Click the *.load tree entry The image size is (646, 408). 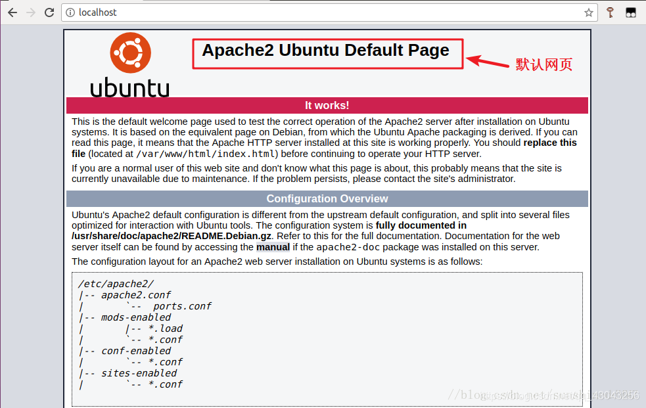165,328
